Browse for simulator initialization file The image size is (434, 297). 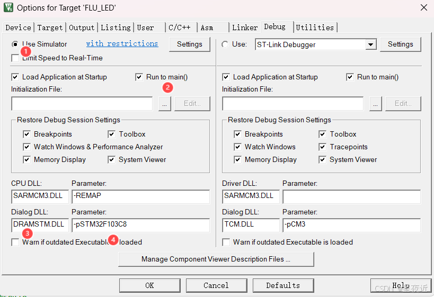[165, 104]
